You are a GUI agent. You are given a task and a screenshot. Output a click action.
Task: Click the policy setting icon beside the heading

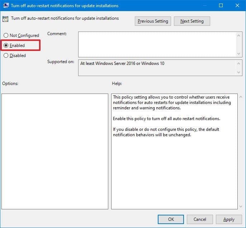5,19
